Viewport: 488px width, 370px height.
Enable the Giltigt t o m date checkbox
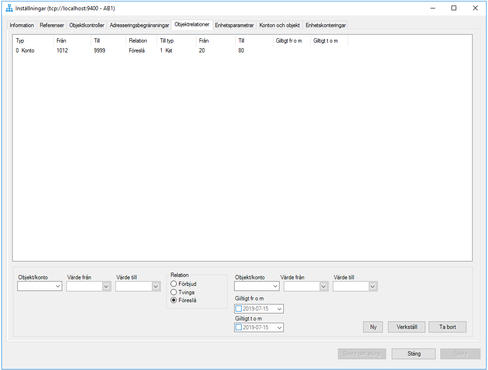(x=238, y=327)
